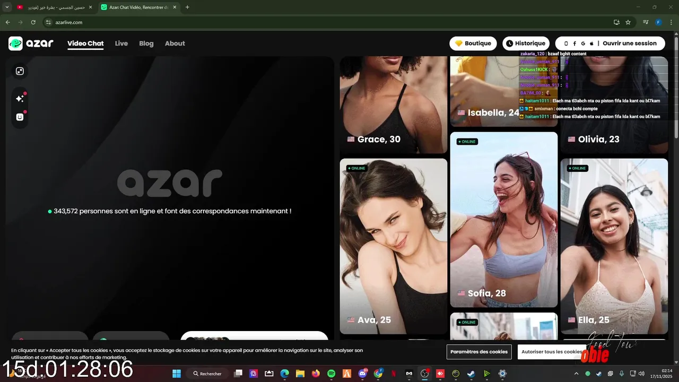Click the expand video panel icon
This screenshot has width=679, height=382.
[20, 71]
